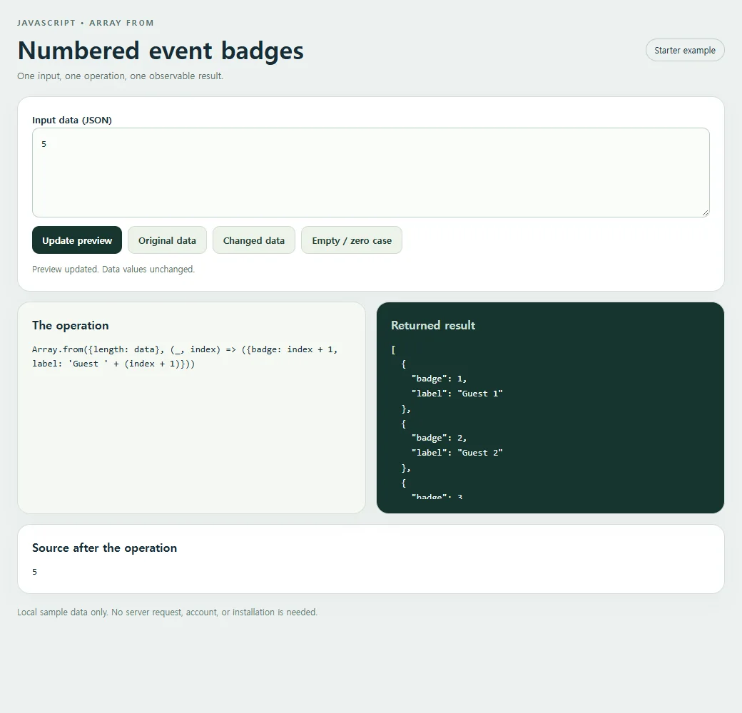The width and height of the screenshot is (742, 713).
Task: Click the 'Preview updated' status message
Action: [x=113, y=269]
